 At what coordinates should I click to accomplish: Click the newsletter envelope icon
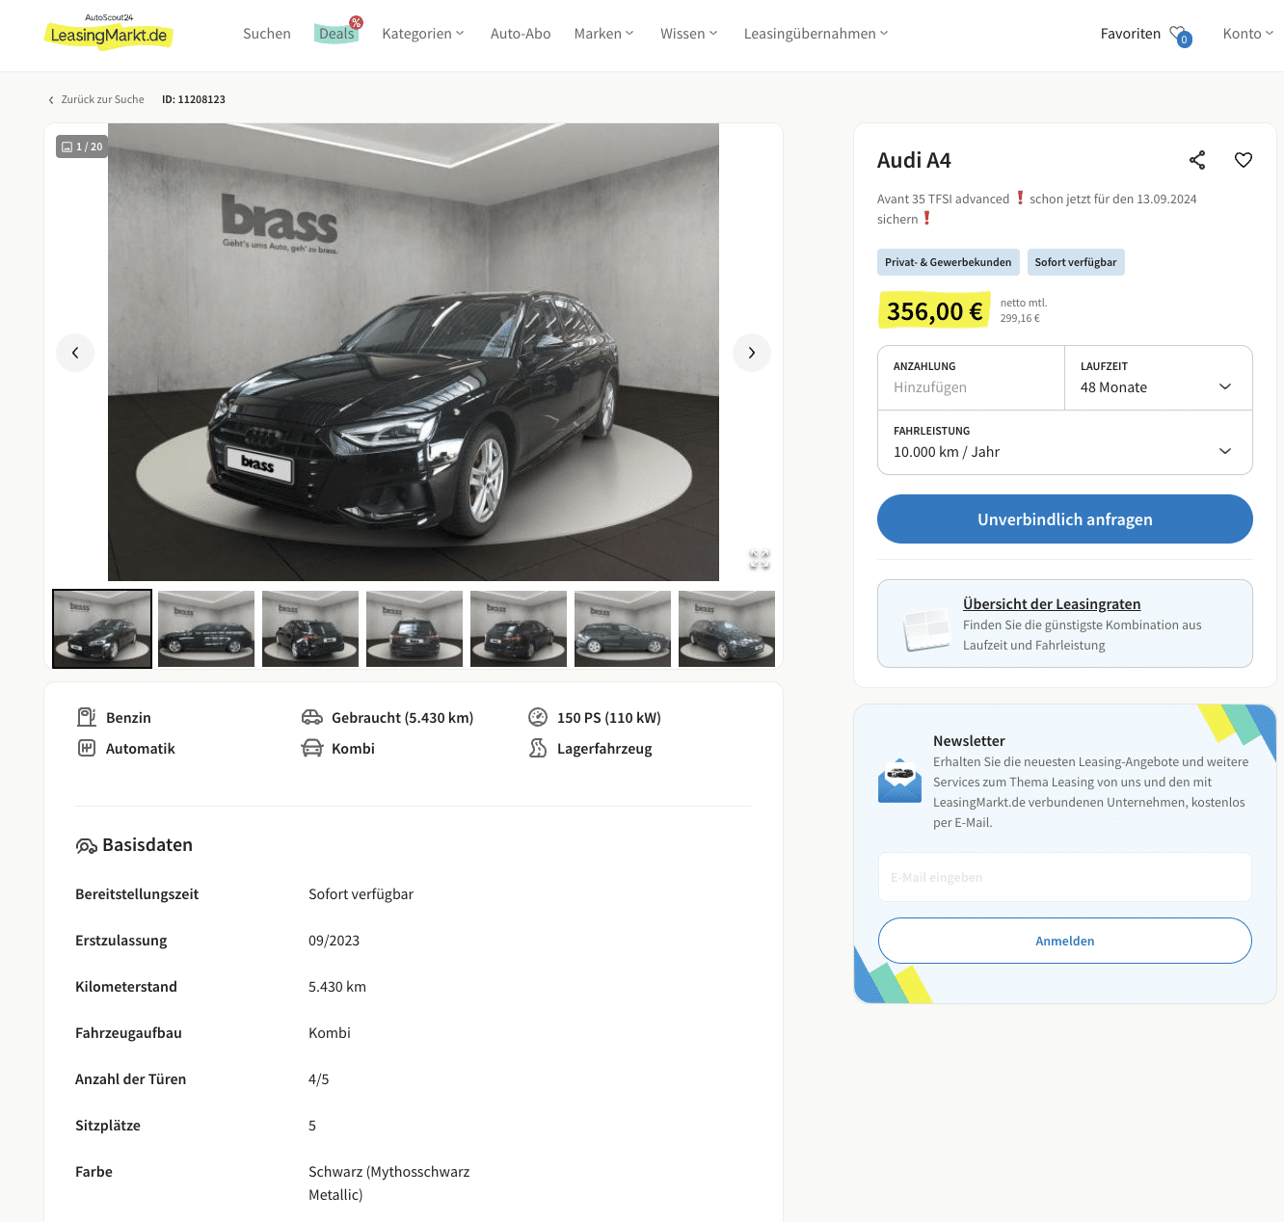pyautogui.click(x=899, y=781)
